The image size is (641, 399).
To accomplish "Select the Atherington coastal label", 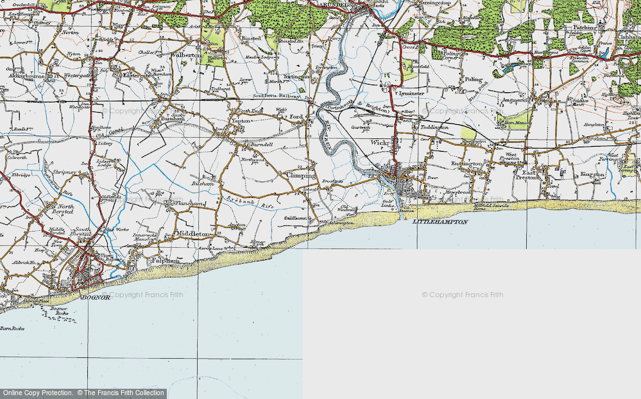I will pos(341,223).
